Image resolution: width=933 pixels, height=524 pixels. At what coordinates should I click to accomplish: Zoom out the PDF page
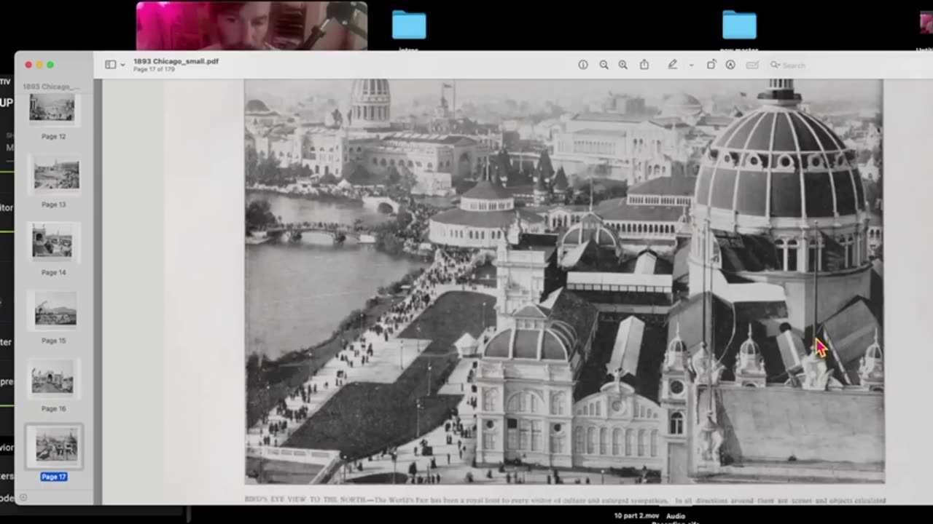tap(604, 65)
